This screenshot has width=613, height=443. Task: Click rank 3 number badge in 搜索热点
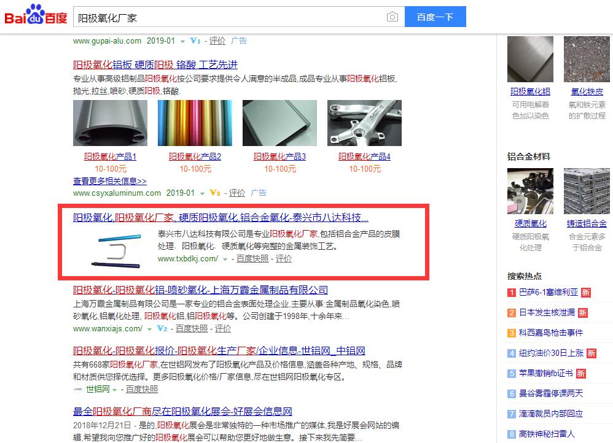coord(512,333)
